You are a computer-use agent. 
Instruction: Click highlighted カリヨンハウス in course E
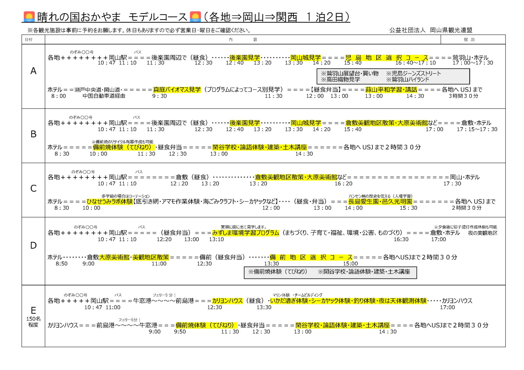[x=227, y=301]
